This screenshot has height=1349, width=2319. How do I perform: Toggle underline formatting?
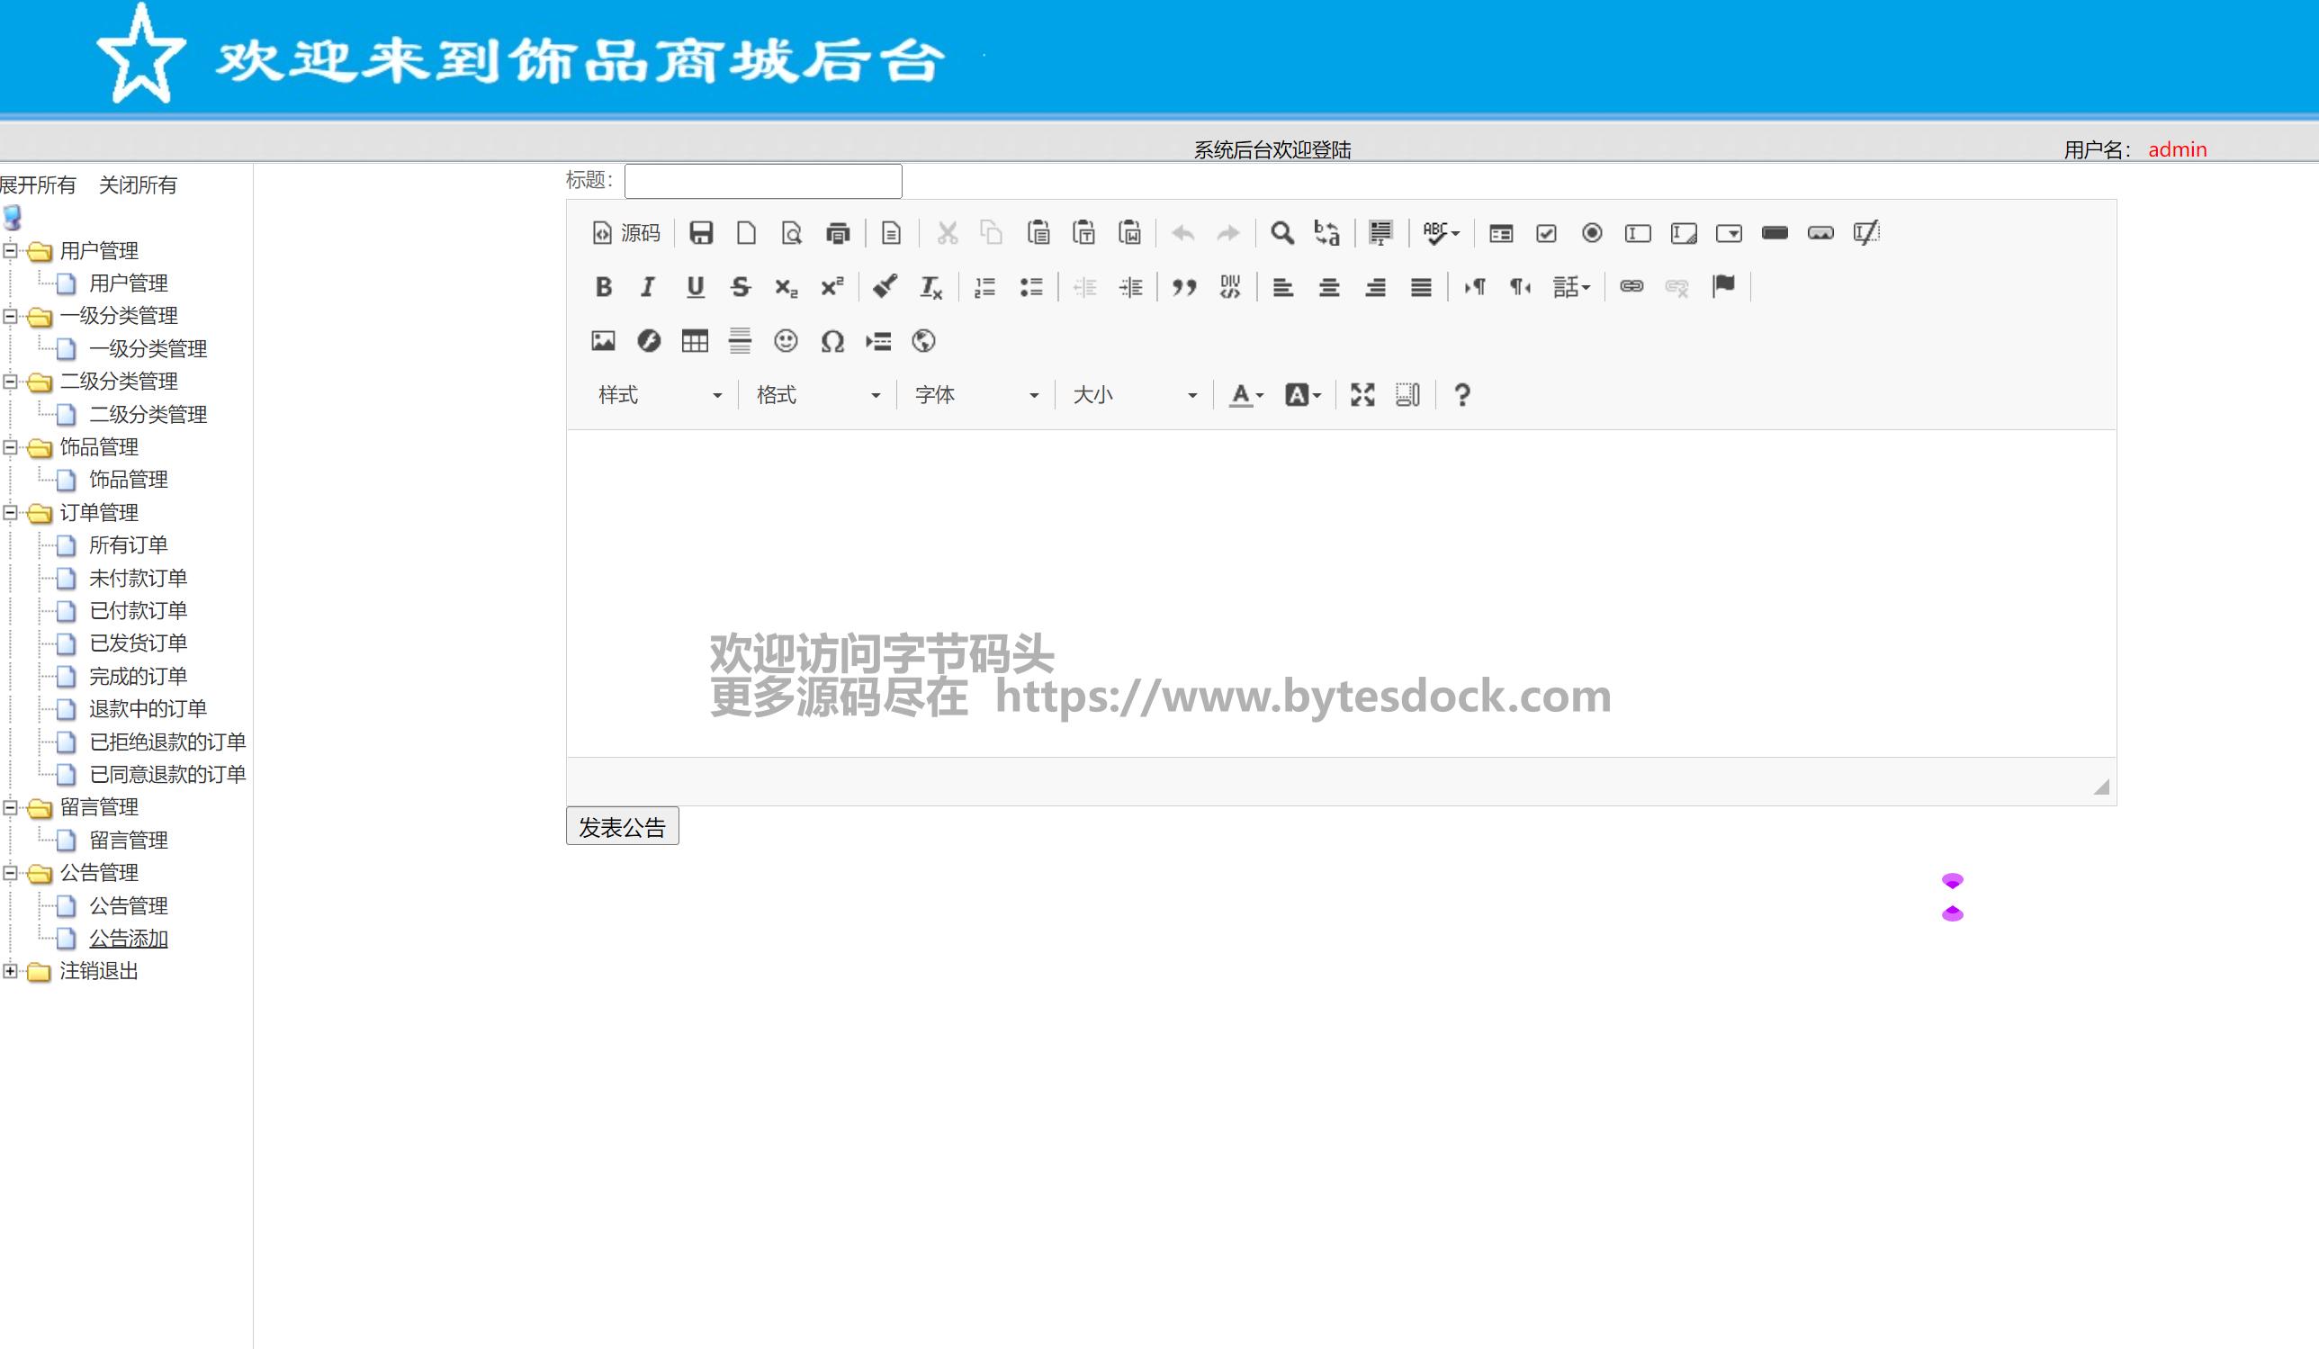click(695, 287)
